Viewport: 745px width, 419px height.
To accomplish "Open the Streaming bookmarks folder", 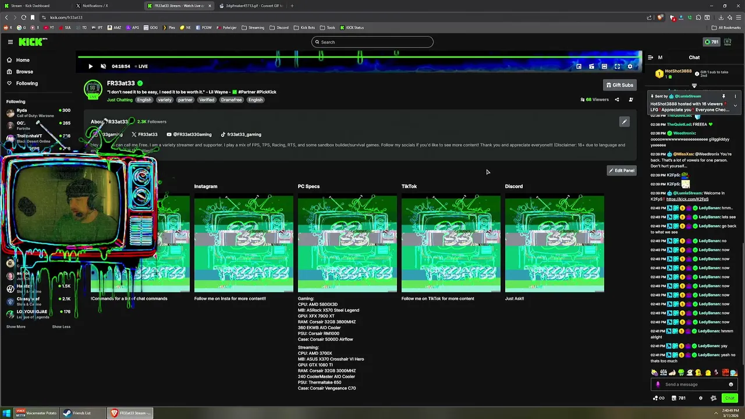I will [x=253, y=27].
